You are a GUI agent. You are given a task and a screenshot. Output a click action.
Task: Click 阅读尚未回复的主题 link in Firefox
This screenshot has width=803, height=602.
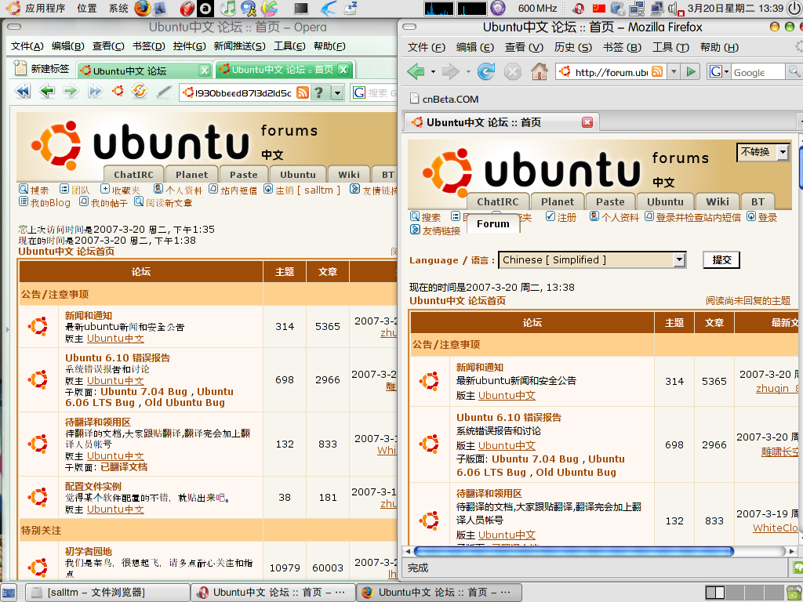[747, 300]
